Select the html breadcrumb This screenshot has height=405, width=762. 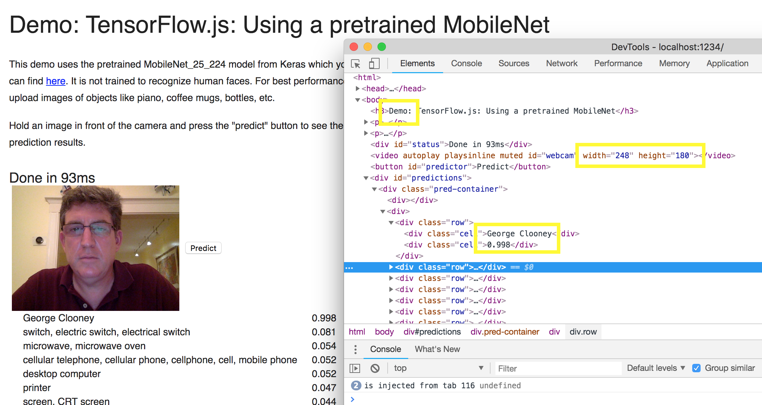(357, 332)
